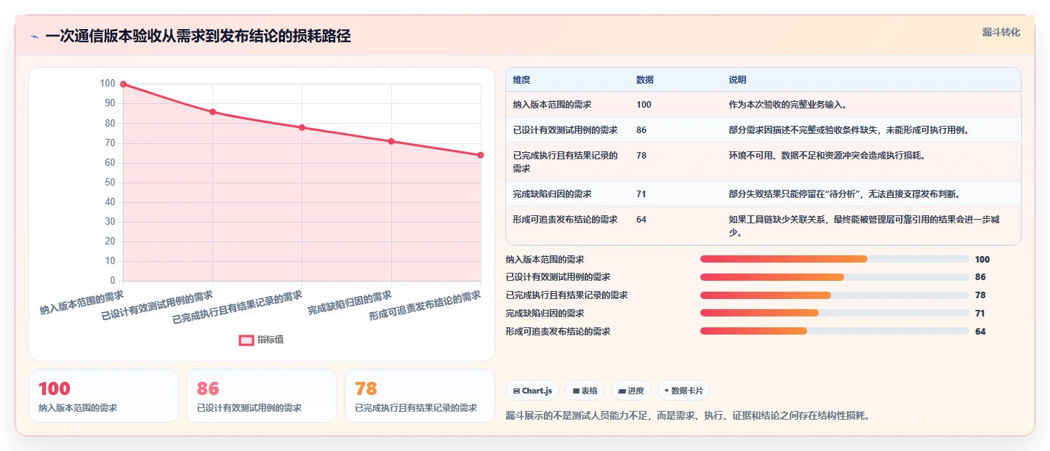Click the Chart.js chip
The image size is (1050, 451).
(532, 391)
